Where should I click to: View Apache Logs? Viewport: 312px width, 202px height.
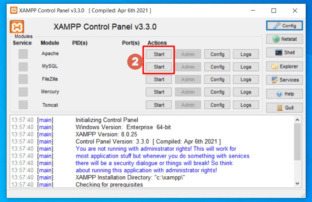pos(246,54)
